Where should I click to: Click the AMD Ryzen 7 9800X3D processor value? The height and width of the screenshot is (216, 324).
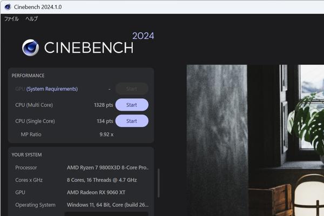107,167
